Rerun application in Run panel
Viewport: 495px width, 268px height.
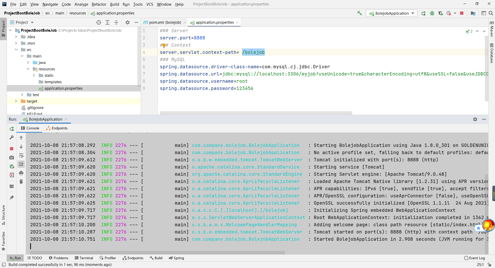click(x=12, y=129)
